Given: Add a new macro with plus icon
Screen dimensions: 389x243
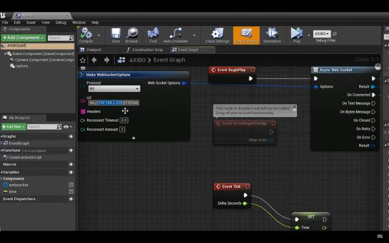Looking at the screenshot, I should (71, 165).
